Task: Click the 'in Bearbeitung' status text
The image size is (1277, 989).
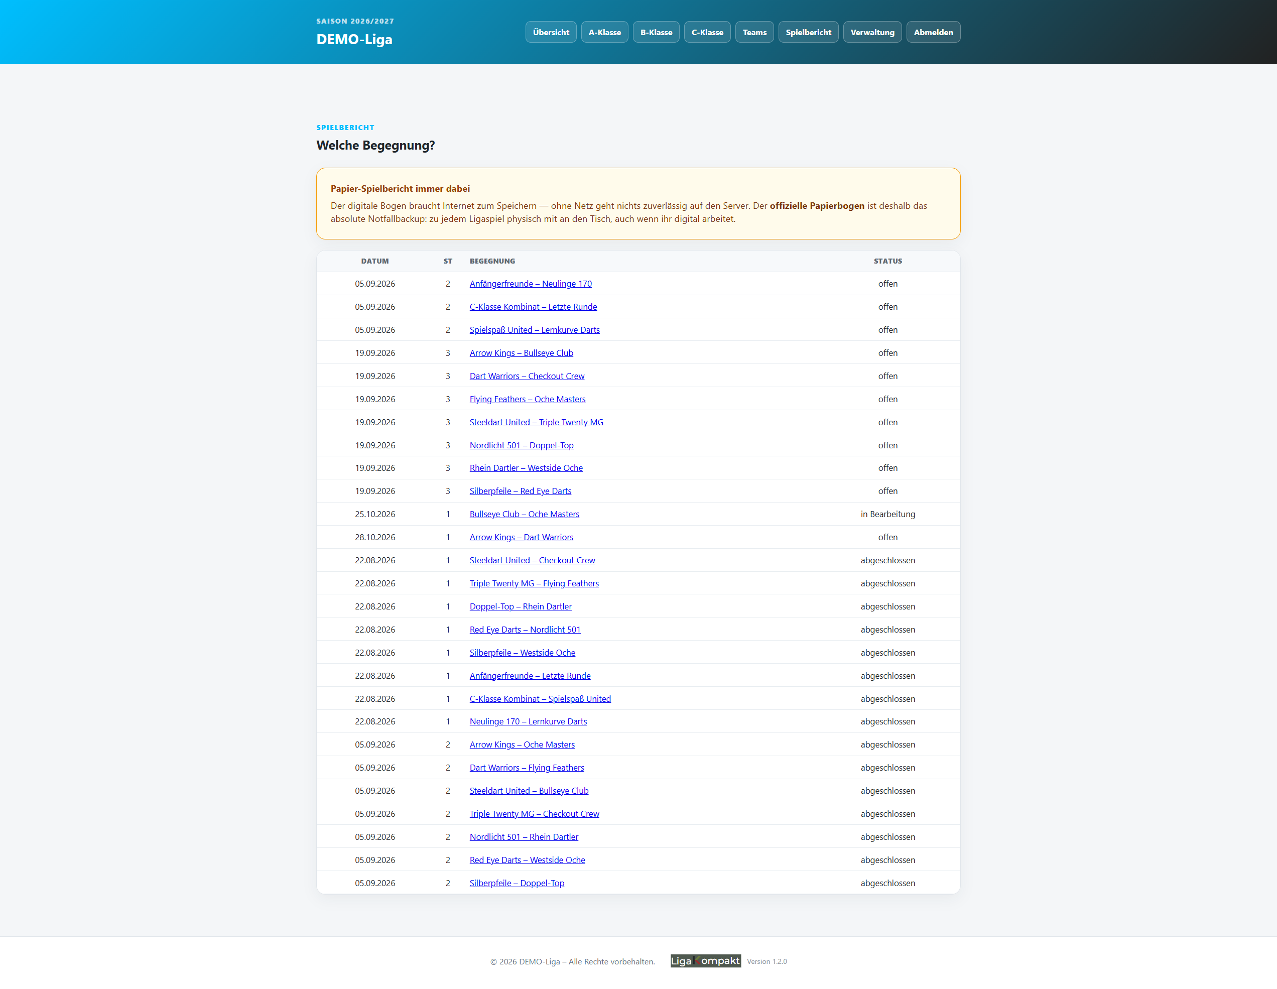Action: [887, 514]
